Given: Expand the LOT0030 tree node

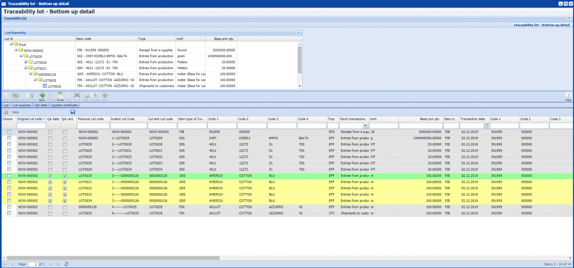Looking at the screenshot, I should [x=25, y=62].
